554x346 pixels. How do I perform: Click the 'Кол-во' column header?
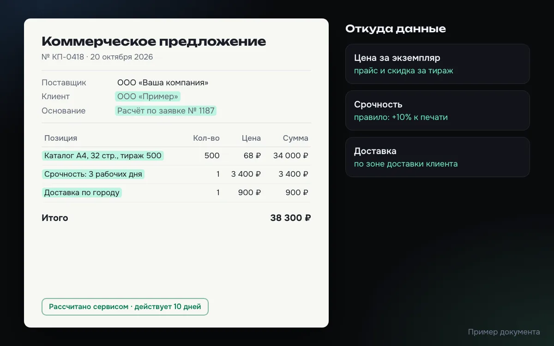pos(206,138)
